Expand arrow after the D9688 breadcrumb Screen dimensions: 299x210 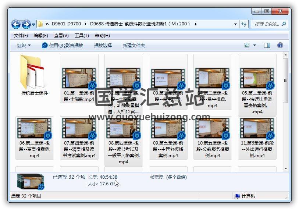click(196, 24)
